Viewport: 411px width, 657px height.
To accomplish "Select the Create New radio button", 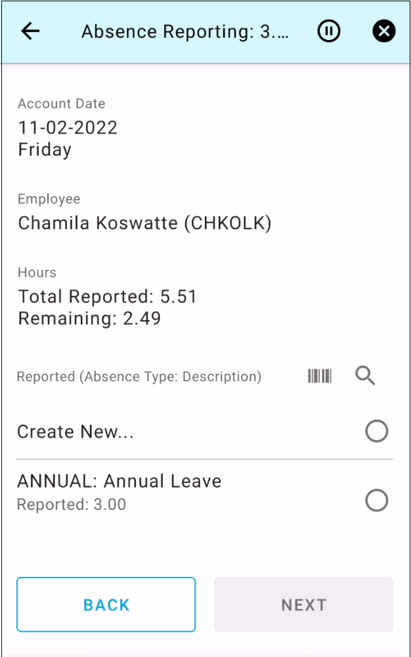I will [x=377, y=432].
